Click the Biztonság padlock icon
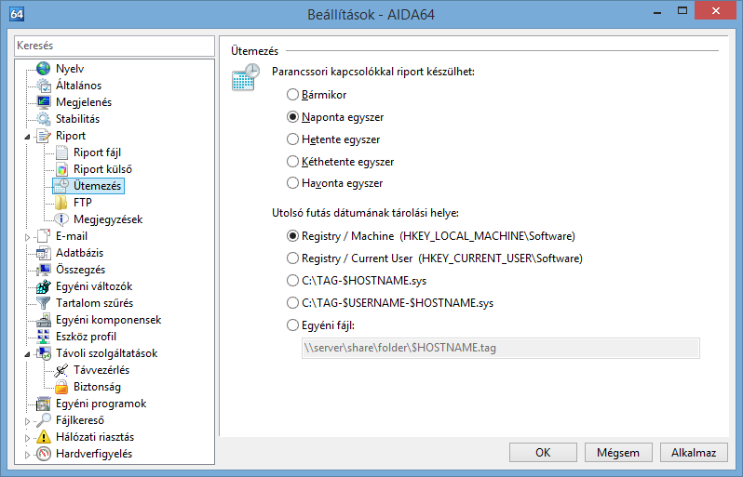 [x=61, y=387]
